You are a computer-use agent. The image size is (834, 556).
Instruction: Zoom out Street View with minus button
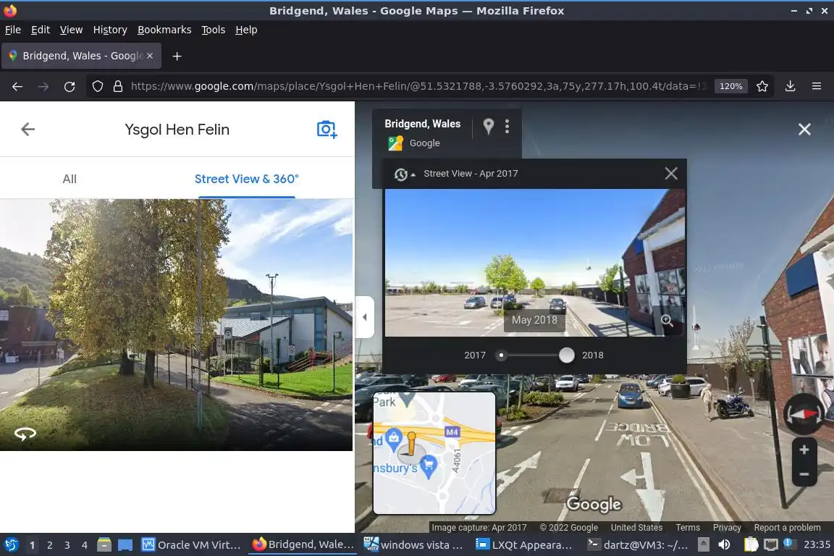coord(804,473)
